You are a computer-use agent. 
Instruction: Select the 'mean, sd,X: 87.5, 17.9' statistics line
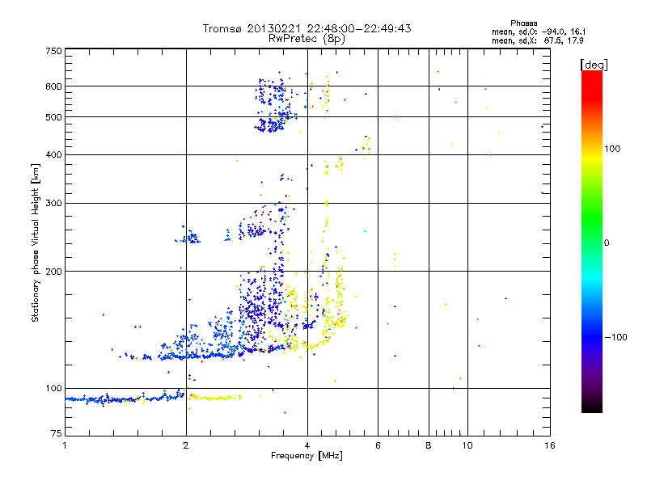pyautogui.click(x=537, y=40)
